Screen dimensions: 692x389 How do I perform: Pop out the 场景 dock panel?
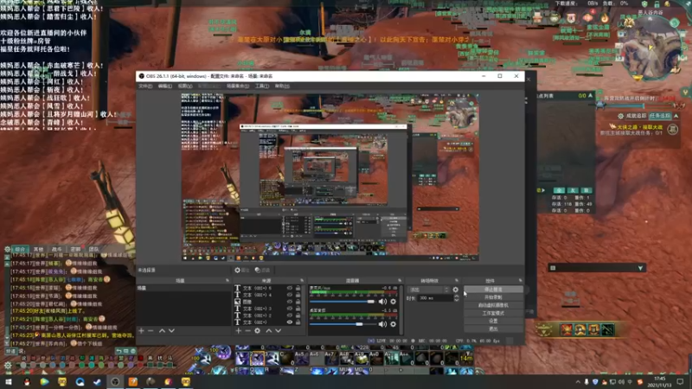227,280
